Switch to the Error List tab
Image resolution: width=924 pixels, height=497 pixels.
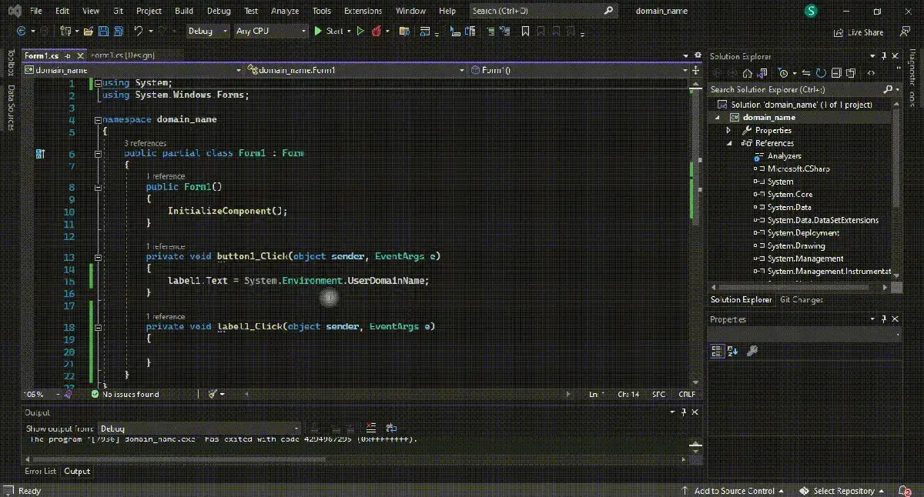40,471
